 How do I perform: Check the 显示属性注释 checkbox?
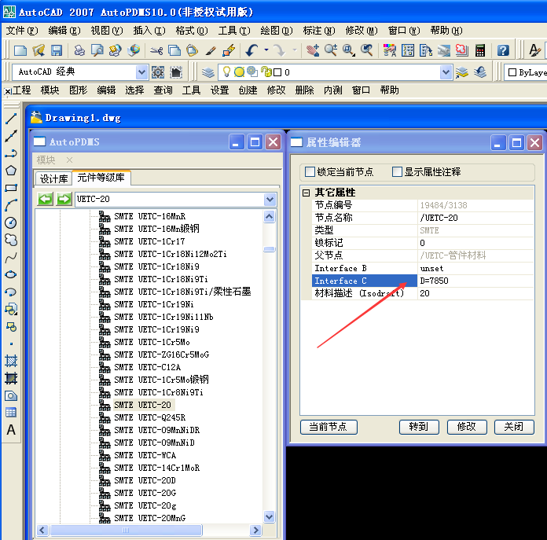coord(397,171)
